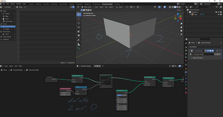Hide the Plane object with its eye icon
Viewport: 223px width, 117px height.
coord(218,15)
